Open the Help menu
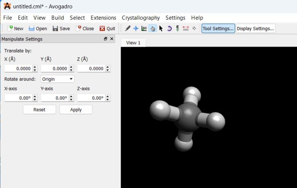297x188 pixels. (197, 18)
